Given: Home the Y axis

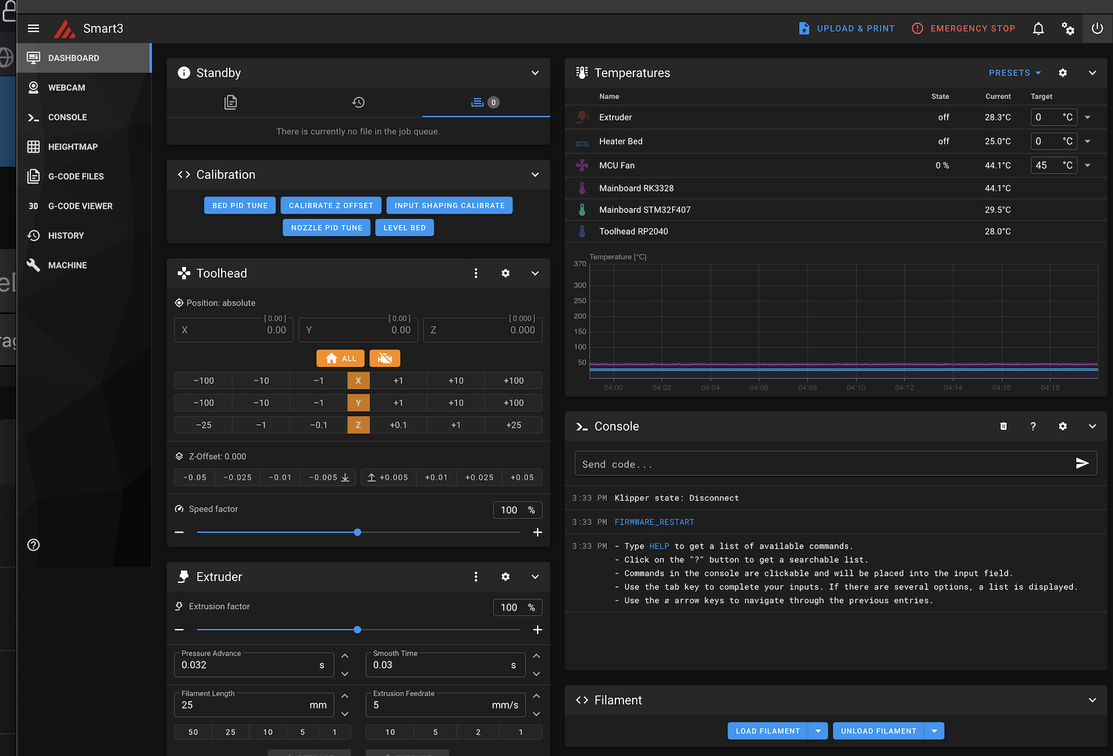Looking at the screenshot, I should click(358, 403).
